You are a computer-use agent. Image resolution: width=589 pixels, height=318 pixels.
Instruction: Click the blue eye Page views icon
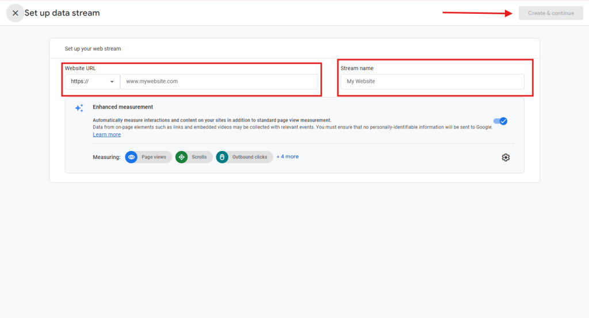pos(131,157)
